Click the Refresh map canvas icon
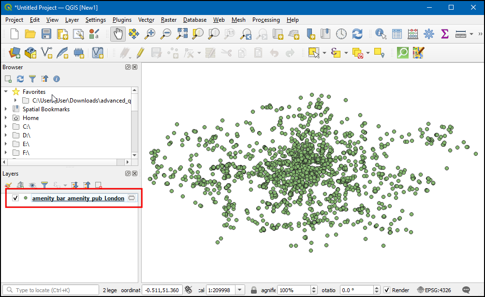Screen dimensions: 485x297 point(357,34)
